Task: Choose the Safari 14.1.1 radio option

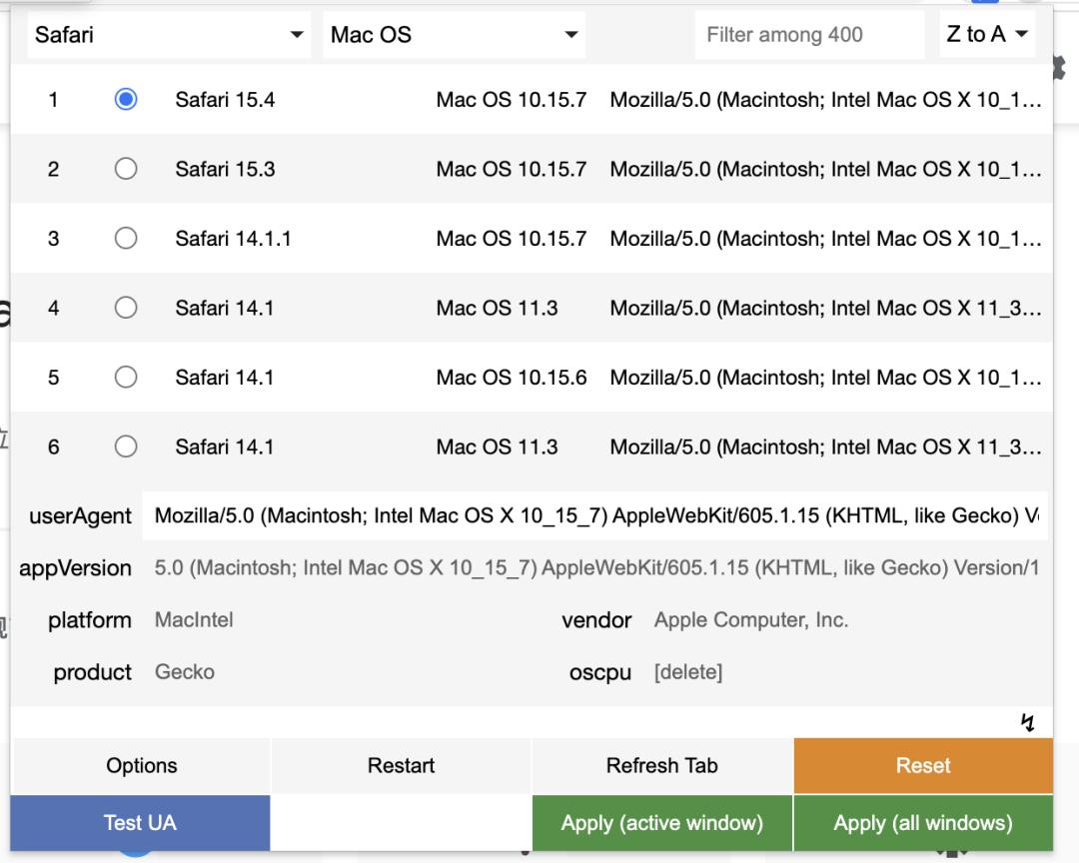Action: (126, 238)
